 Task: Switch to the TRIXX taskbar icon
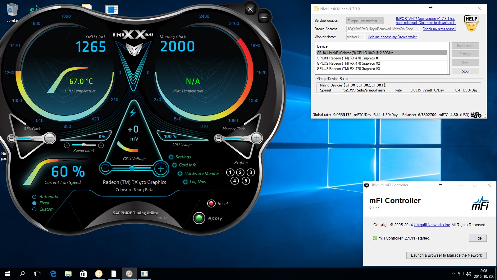coord(129,274)
